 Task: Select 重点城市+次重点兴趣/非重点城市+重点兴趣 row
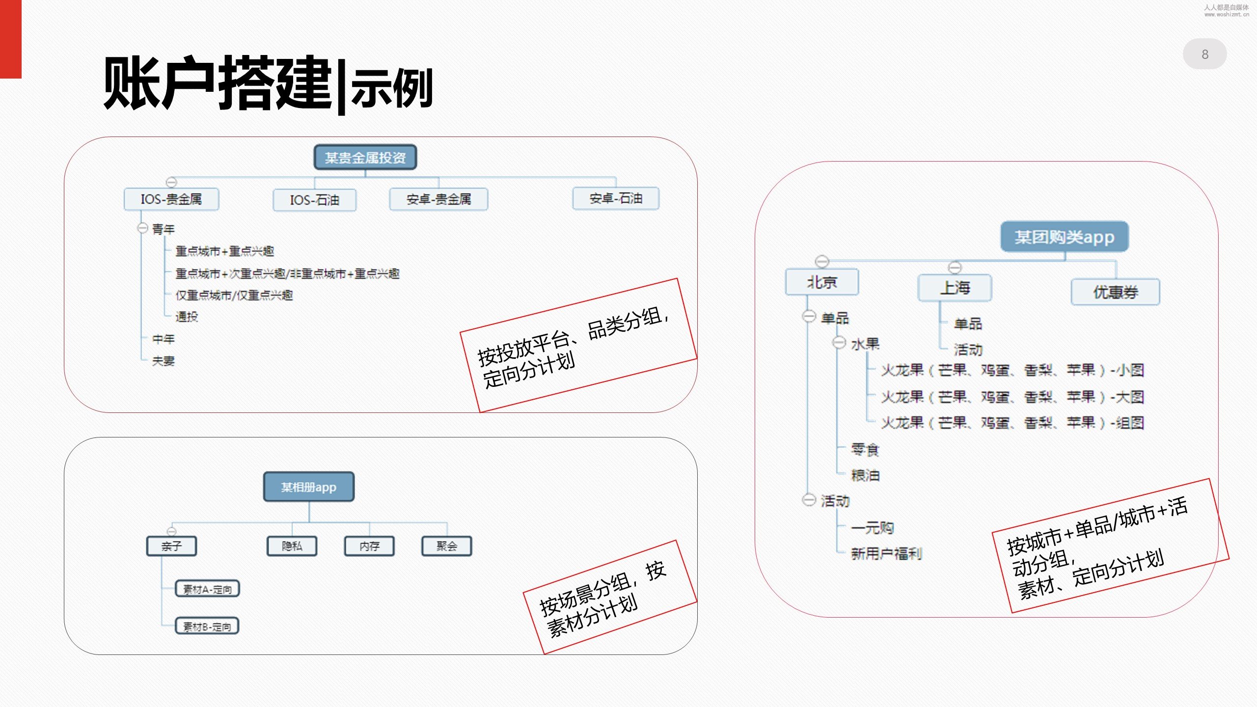point(288,273)
